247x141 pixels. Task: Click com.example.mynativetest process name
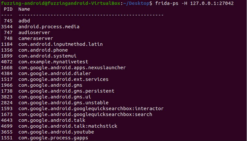(53, 62)
